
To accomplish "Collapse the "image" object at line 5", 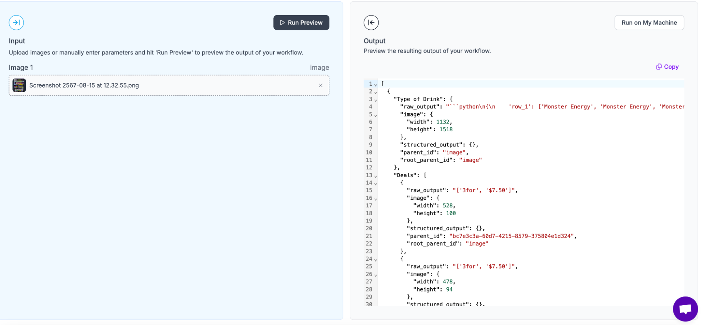I will [x=375, y=115].
